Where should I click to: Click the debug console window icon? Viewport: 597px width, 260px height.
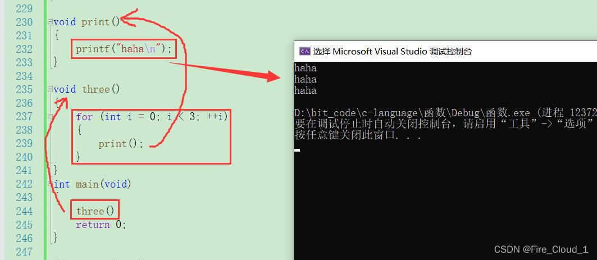click(304, 52)
